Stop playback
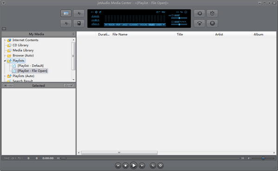 tap(125, 166)
